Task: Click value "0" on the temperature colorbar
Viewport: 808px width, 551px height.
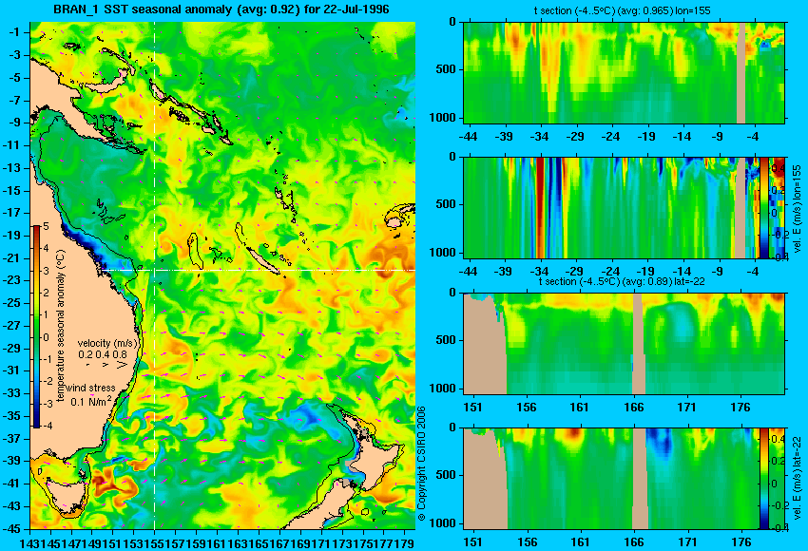Action: pyautogui.click(x=46, y=337)
